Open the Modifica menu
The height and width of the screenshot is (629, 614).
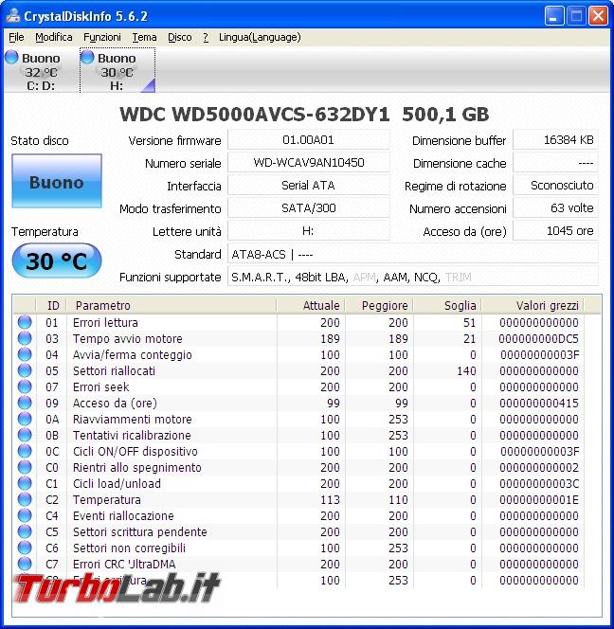(x=54, y=37)
